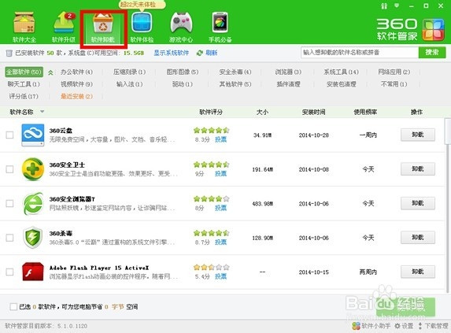Select the 最近安装(2) category
This screenshot has width=451, height=333.
point(76,96)
